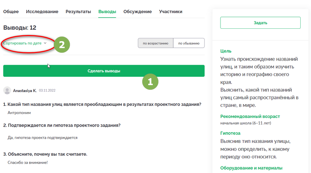Open the Общее tab
The image size is (311, 173).
pyautogui.click(x=11, y=11)
